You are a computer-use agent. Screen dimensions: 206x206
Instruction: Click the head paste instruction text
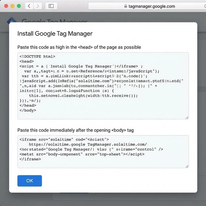click(x=79, y=47)
